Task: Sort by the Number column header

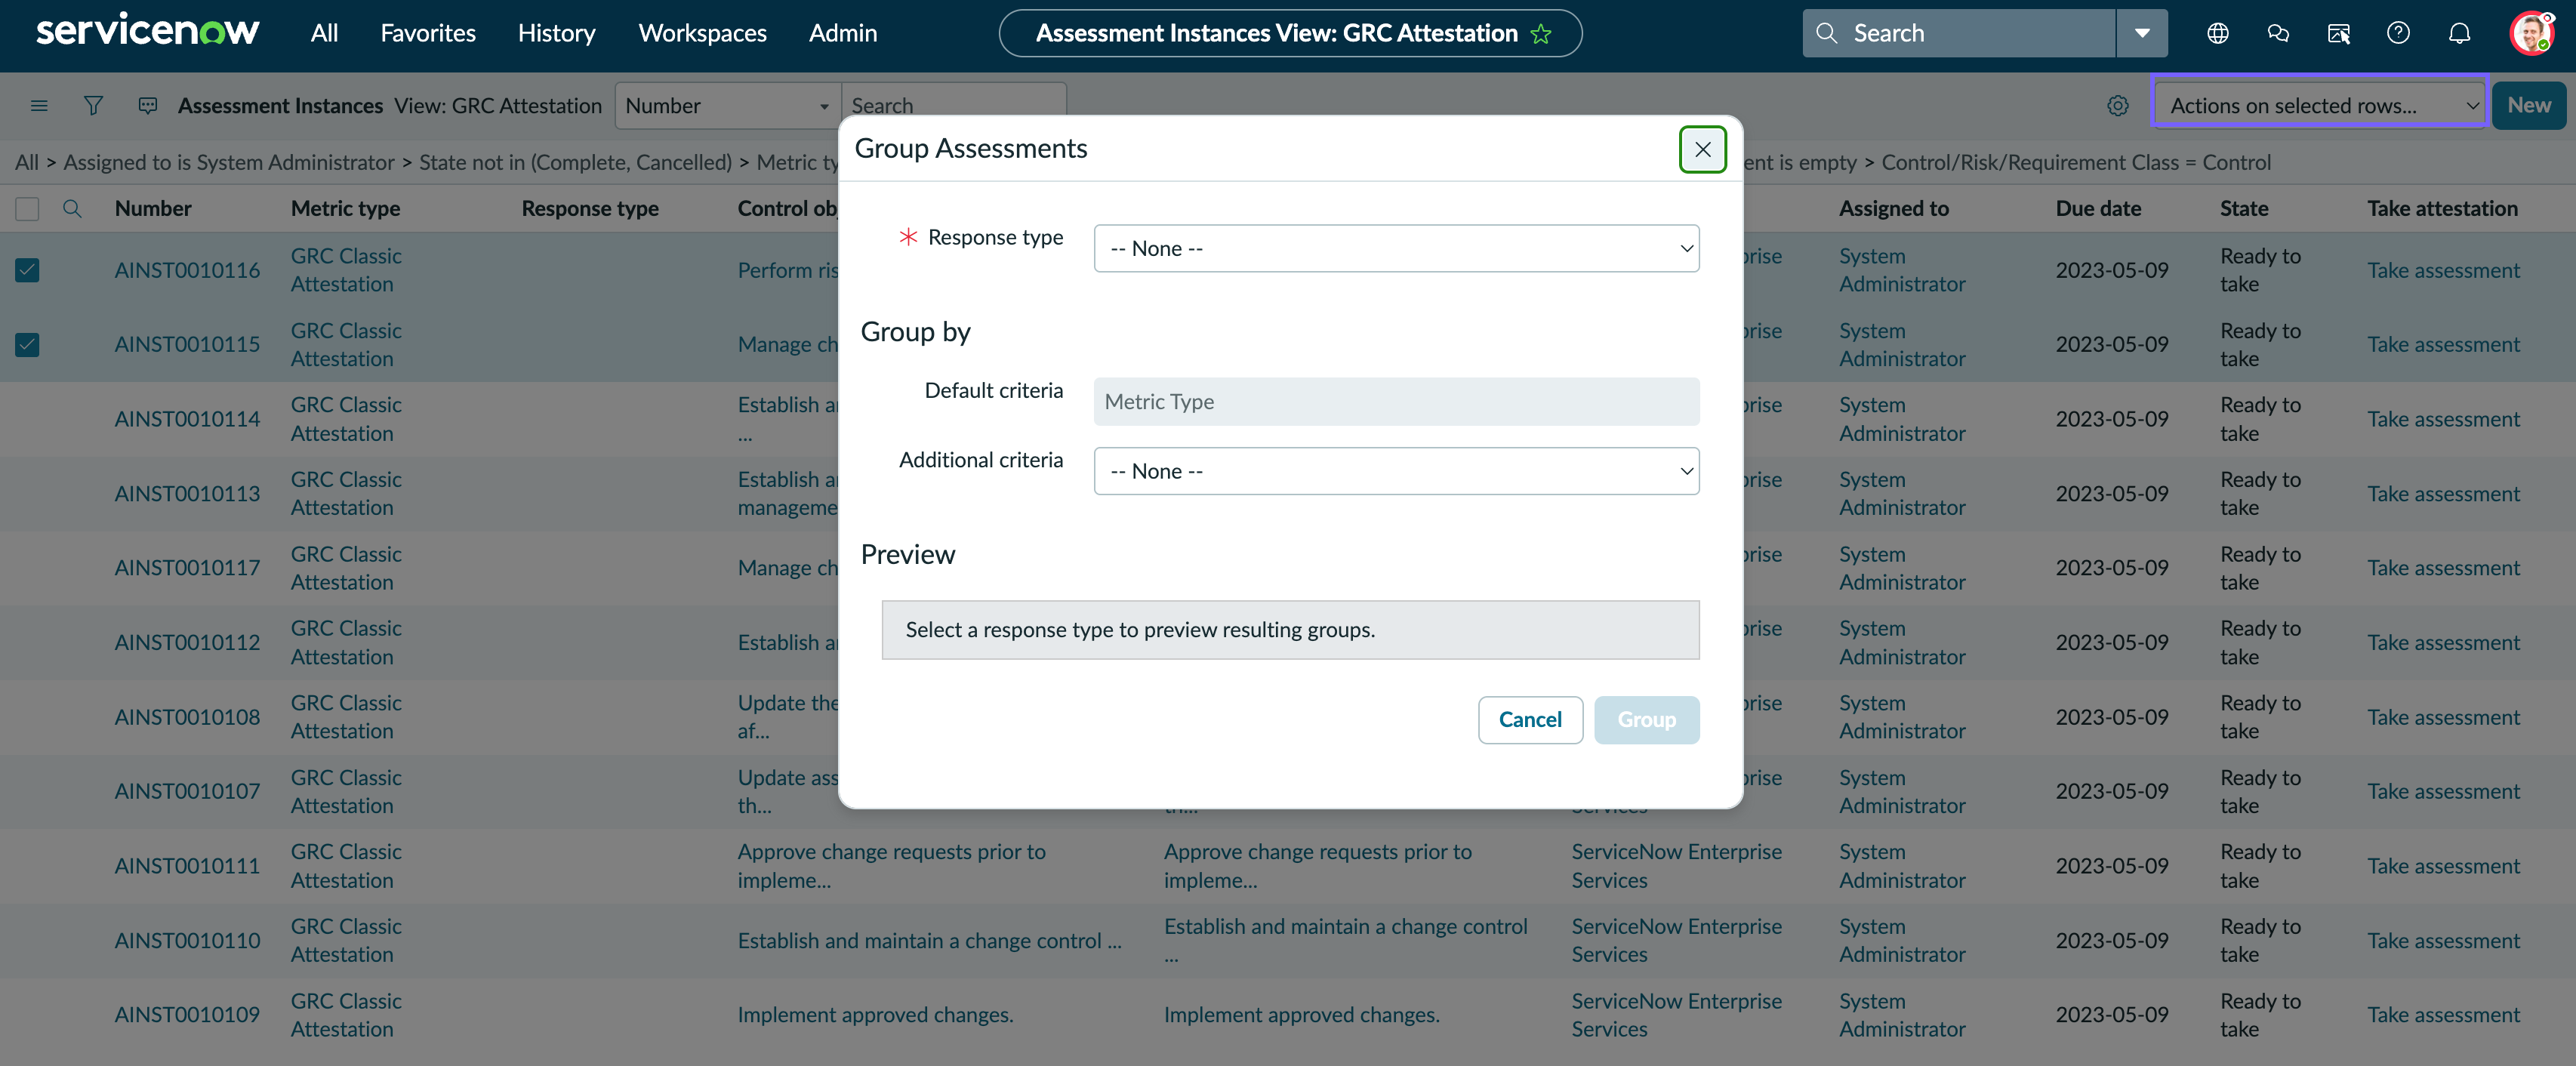Action: coord(153,208)
